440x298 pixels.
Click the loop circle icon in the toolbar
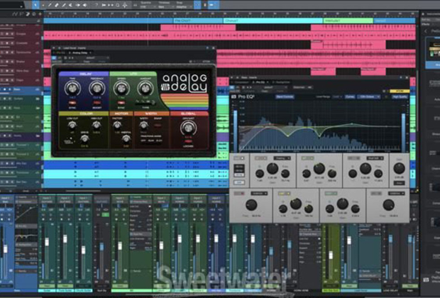pos(118,5)
